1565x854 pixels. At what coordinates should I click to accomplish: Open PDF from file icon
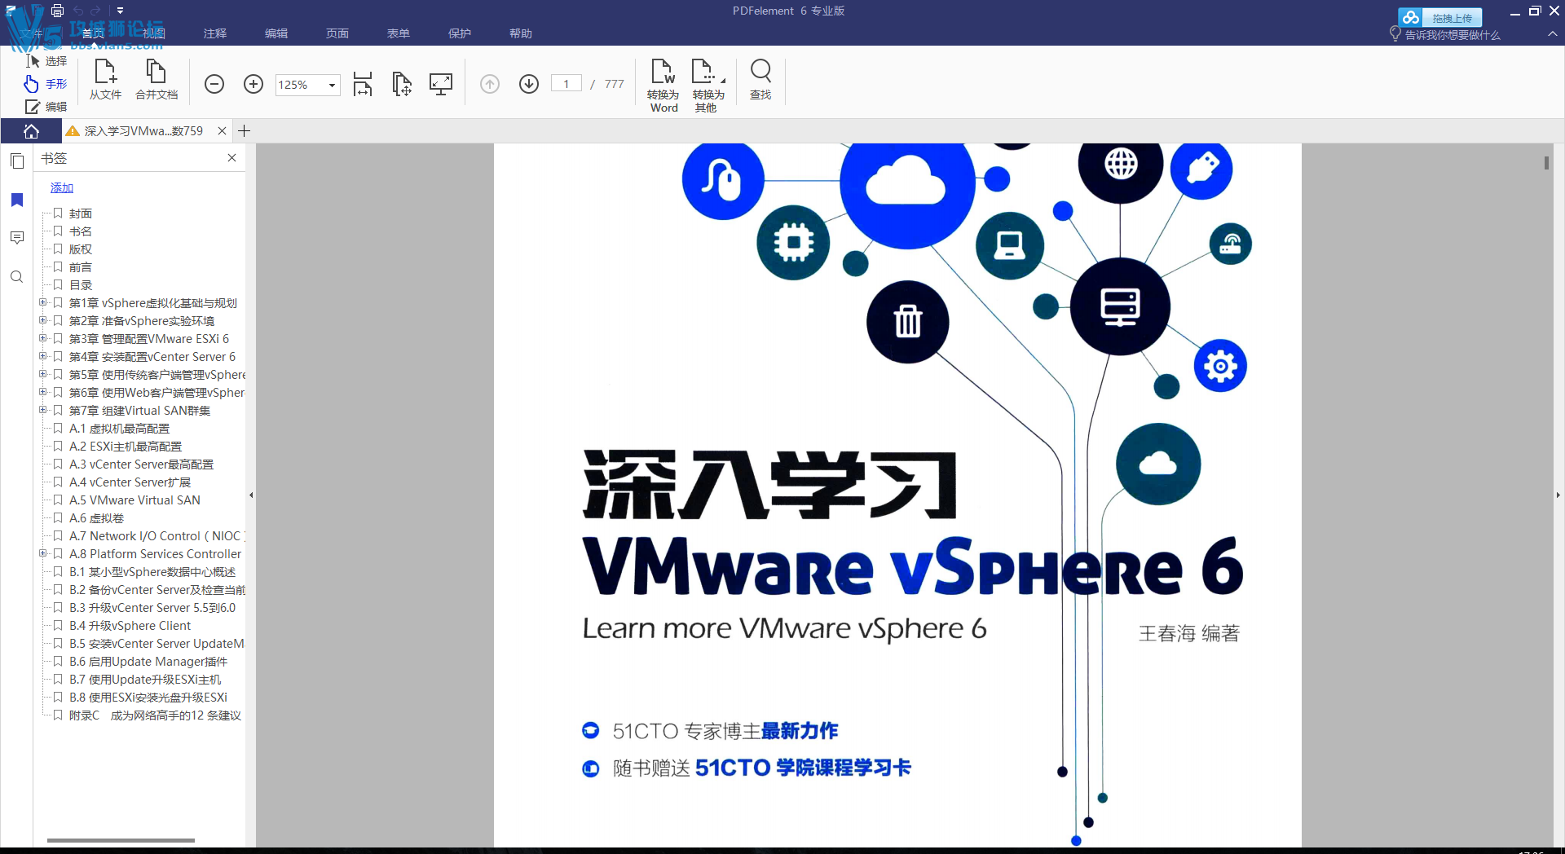click(x=105, y=80)
